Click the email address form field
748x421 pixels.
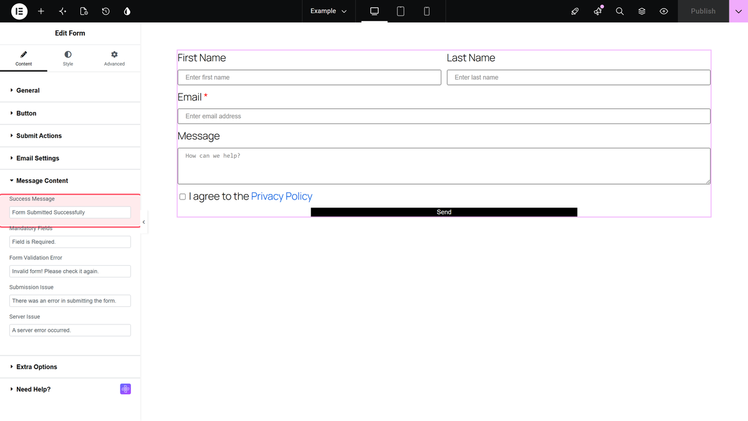tap(444, 116)
